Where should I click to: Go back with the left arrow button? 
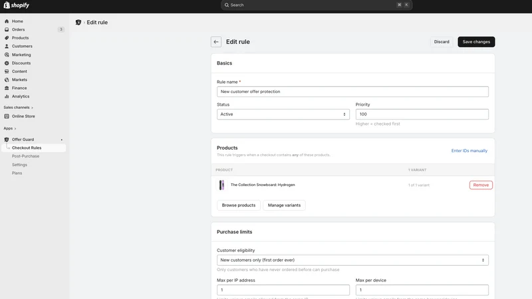click(x=216, y=42)
